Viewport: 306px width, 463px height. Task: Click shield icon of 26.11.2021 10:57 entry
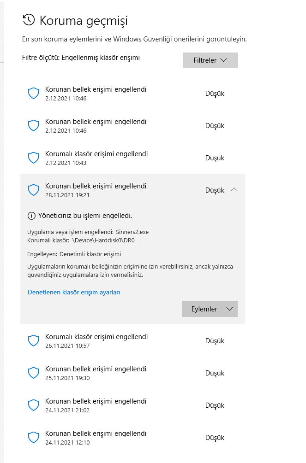(34, 341)
